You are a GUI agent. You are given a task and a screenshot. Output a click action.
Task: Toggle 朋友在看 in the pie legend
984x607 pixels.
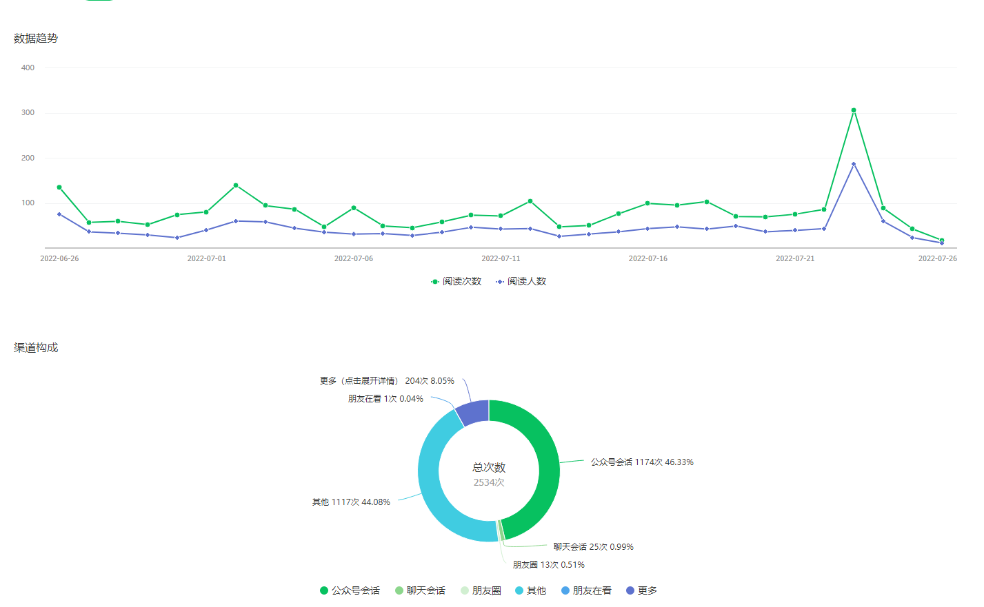(x=586, y=590)
